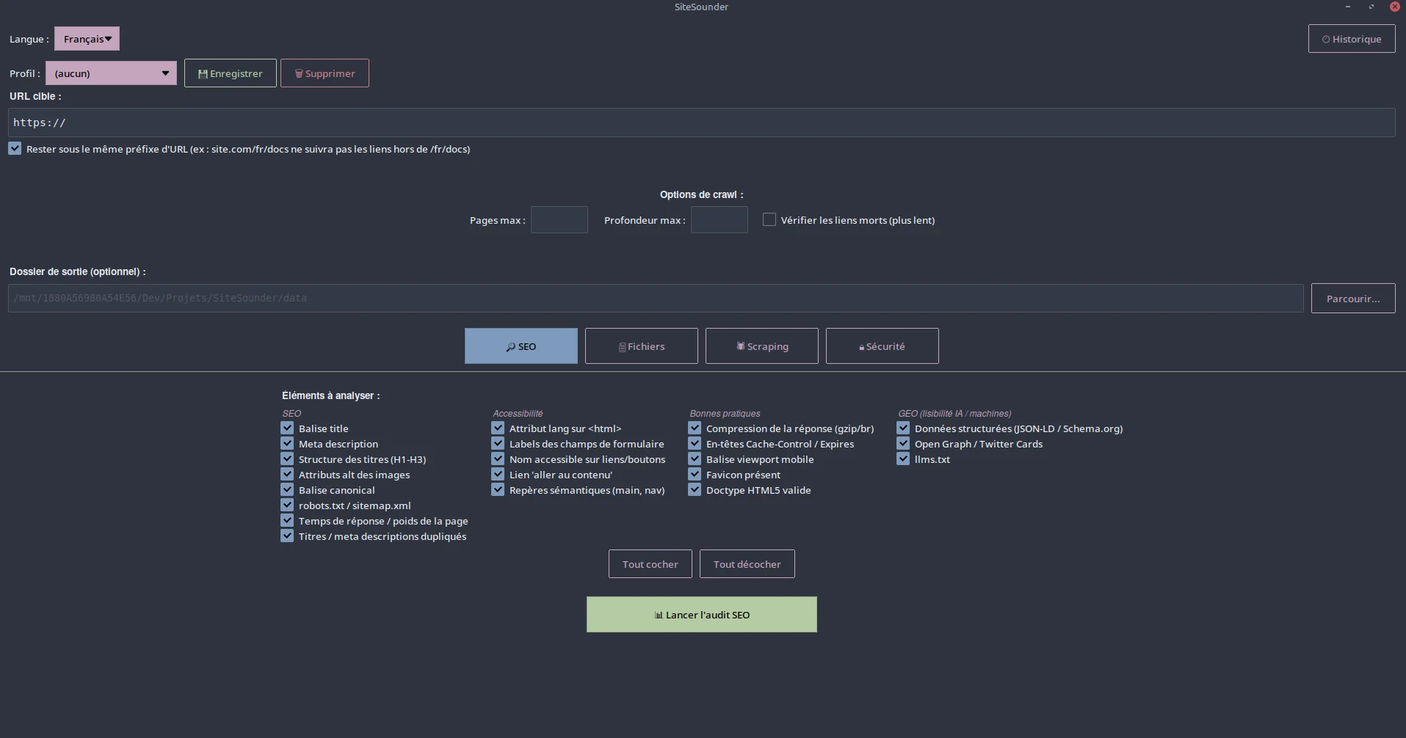
Task: Focus the URL cible input field
Action: pyautogui.click(x=701, y=123)
